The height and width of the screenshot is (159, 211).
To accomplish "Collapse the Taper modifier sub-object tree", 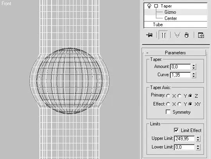I will click(x=156, y=6).
